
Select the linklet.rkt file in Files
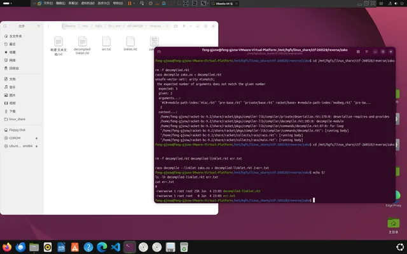point(130,43)
